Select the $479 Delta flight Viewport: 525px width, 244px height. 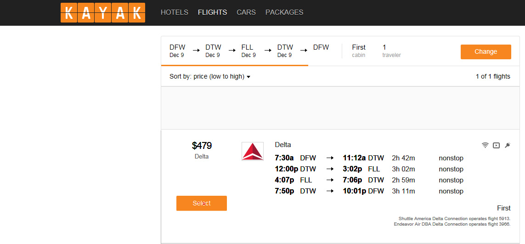point(201,203)
